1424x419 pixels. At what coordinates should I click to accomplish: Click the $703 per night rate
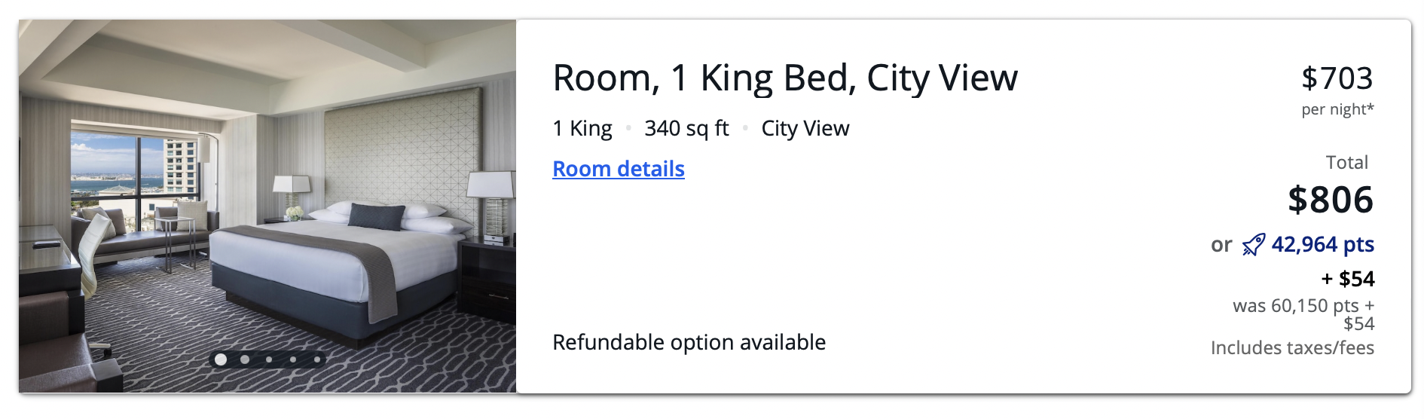tap(1337, 78)
